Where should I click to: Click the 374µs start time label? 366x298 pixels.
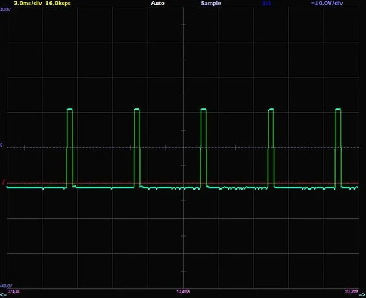12,291
